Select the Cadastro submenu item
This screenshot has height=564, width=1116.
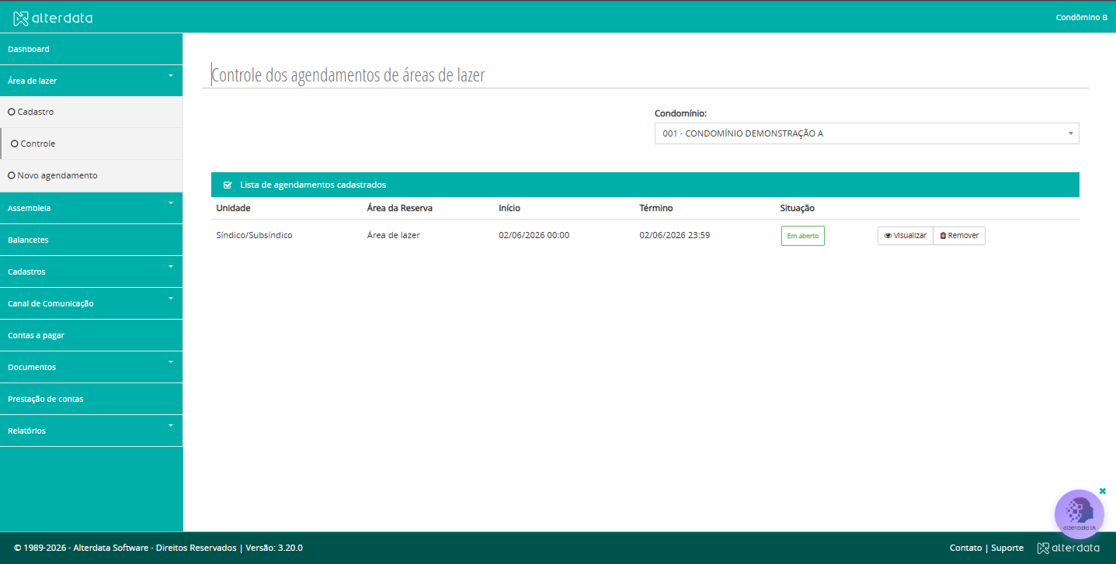tap(92, 112)
